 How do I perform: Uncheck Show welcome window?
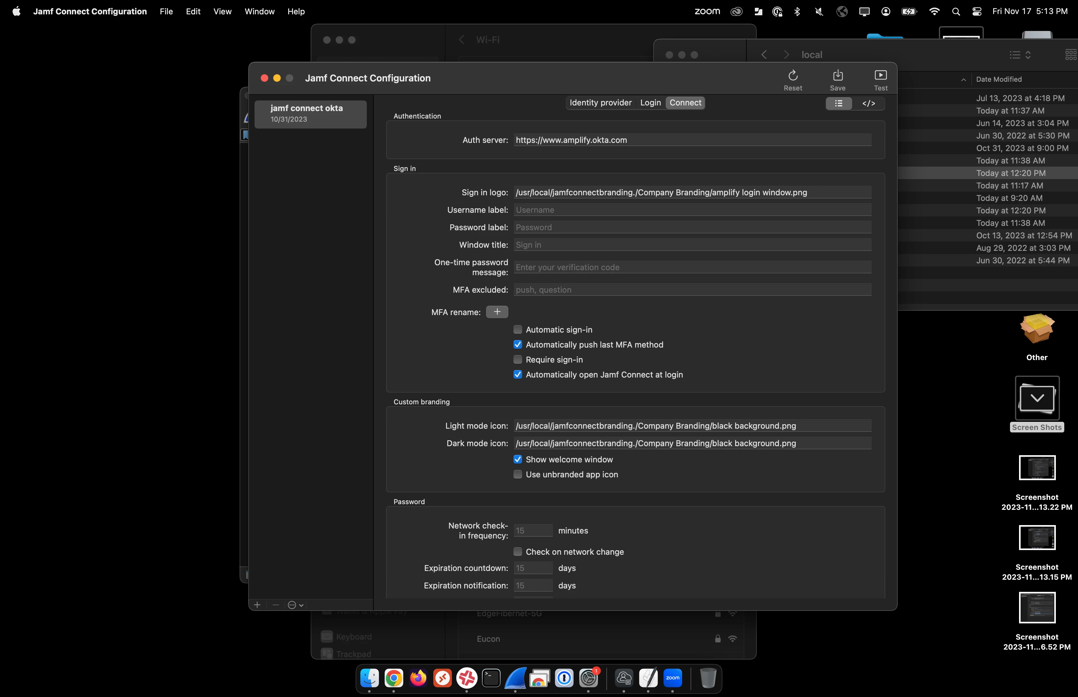click(517, 459)
